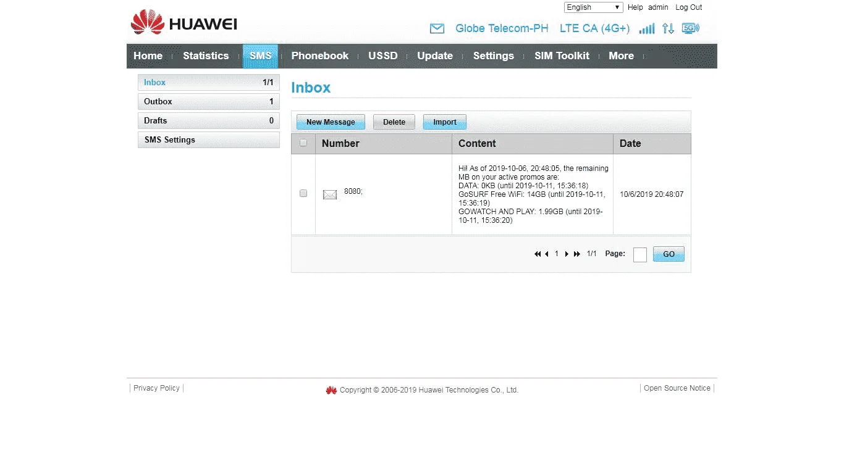The image size is (844, 474).
Task: Click the Page number input field
Action: 640,254
